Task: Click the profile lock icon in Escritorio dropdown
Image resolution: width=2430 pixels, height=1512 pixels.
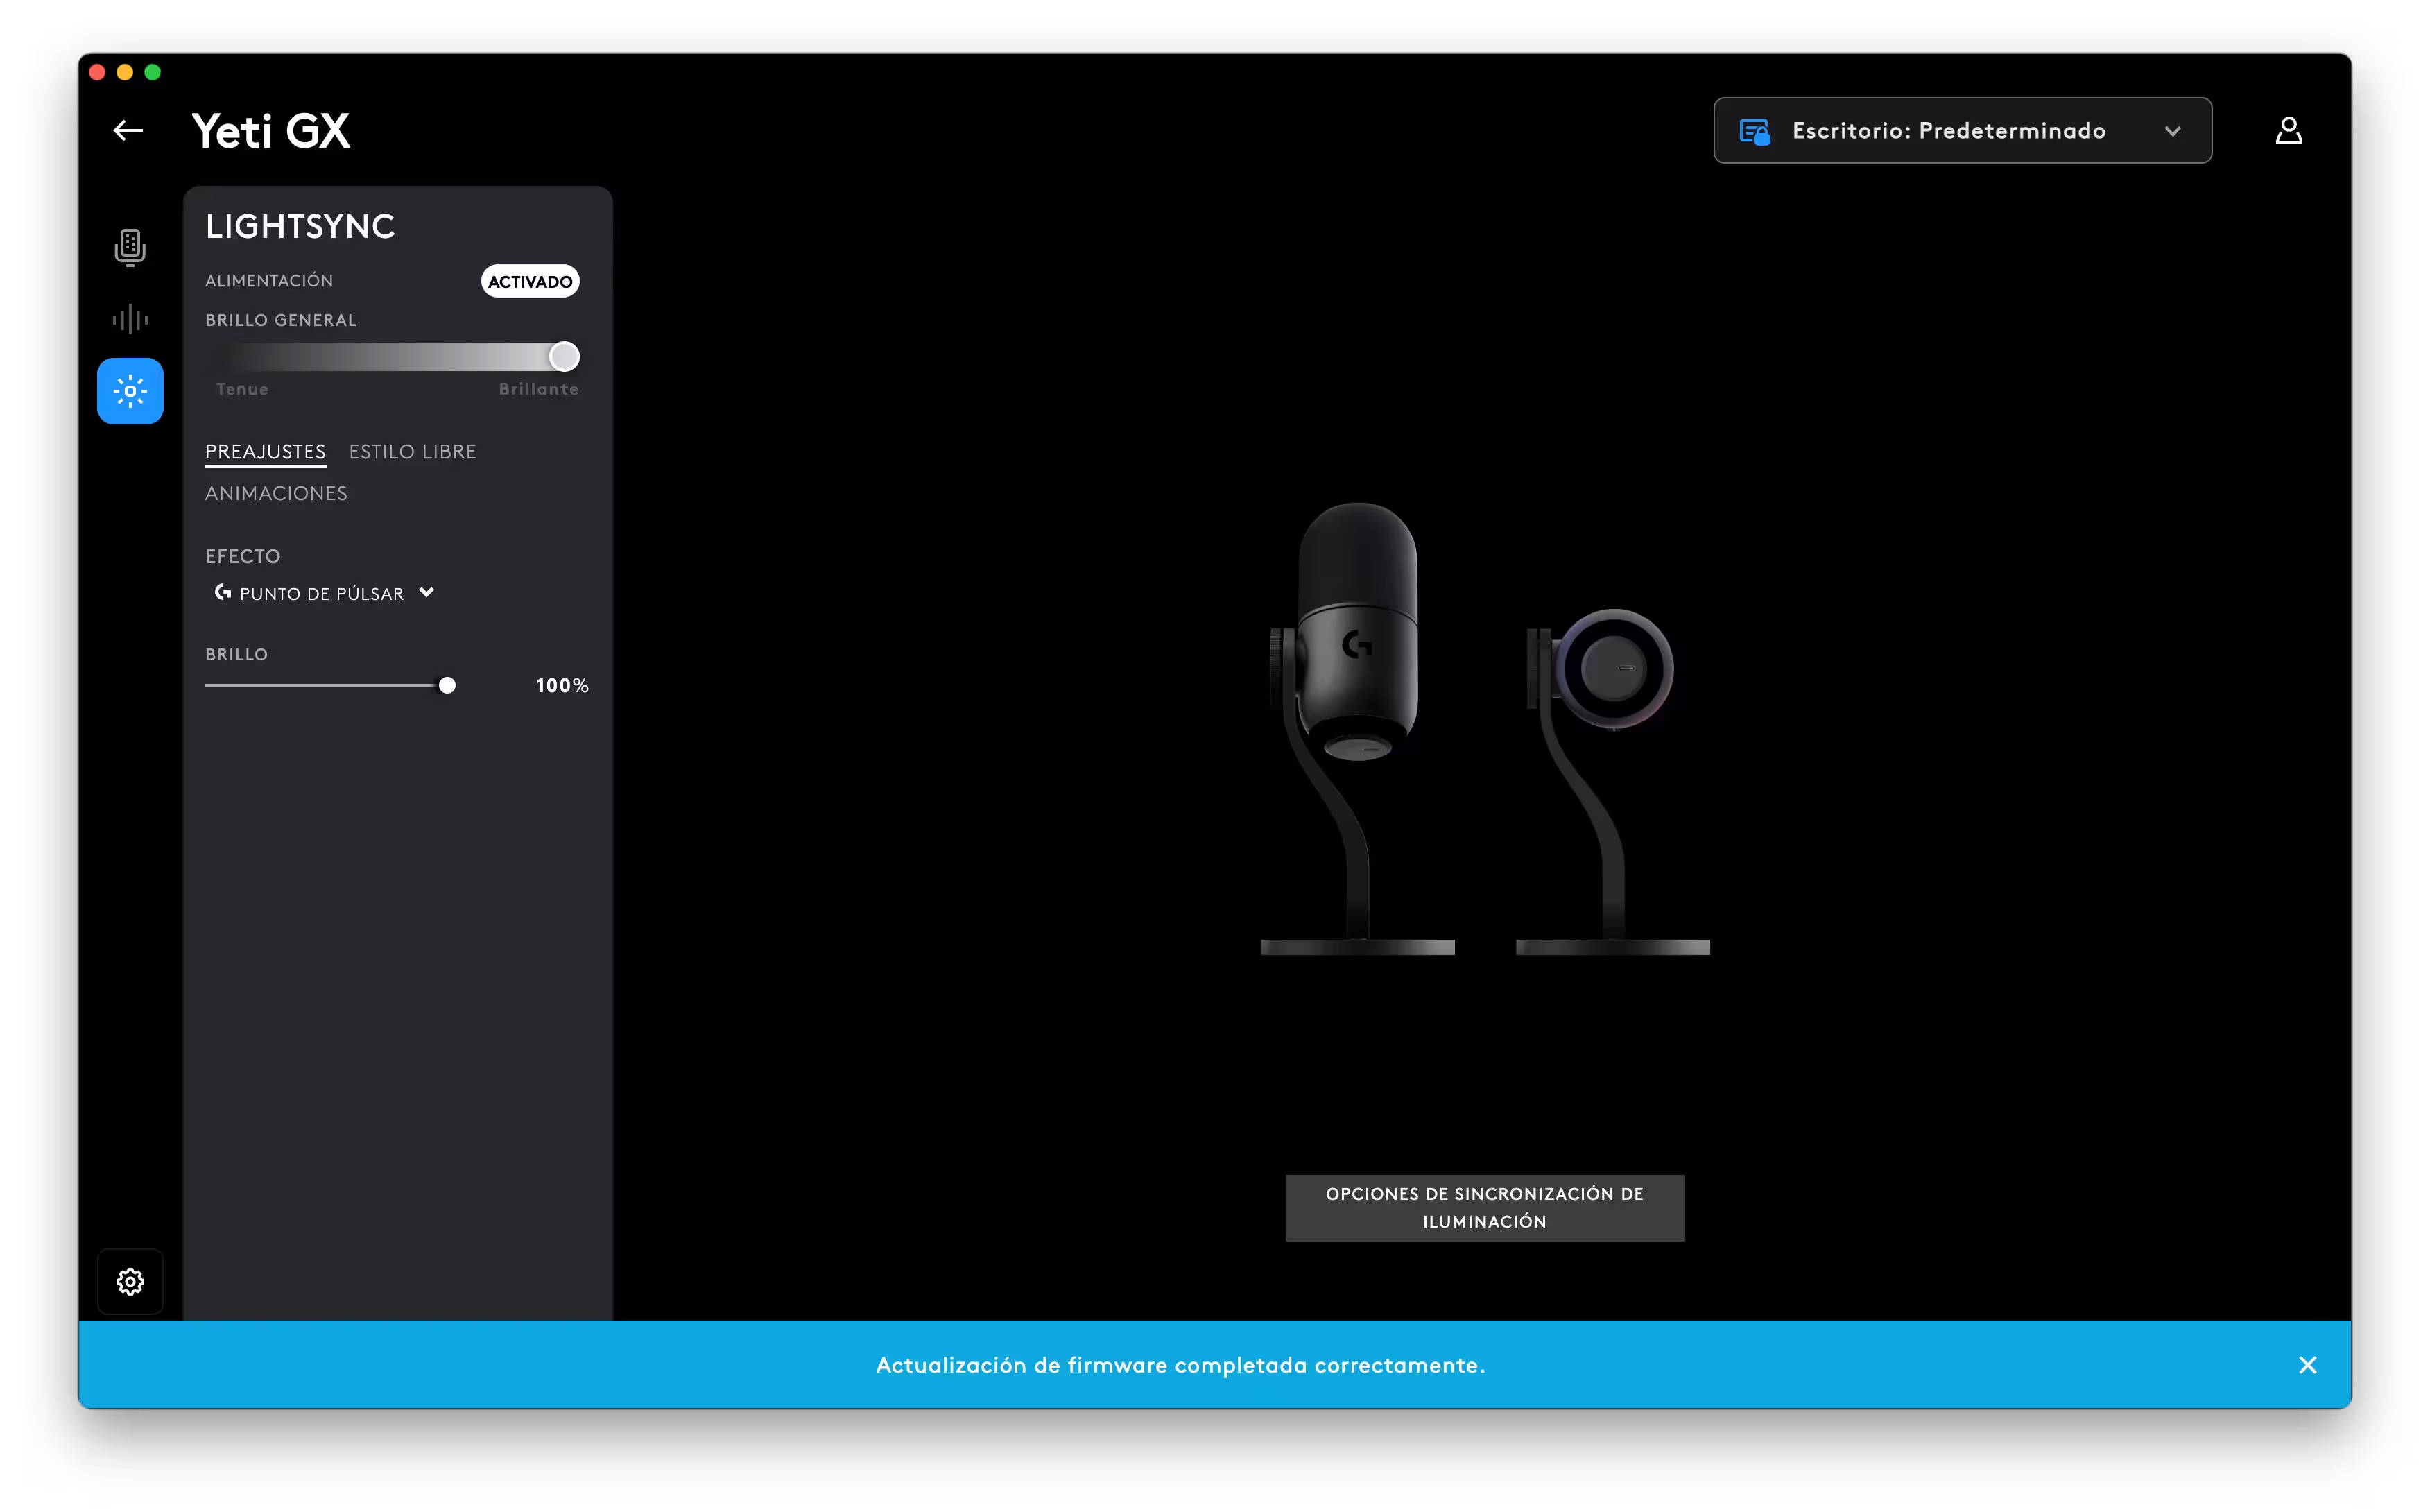Action: point(1755,131)
